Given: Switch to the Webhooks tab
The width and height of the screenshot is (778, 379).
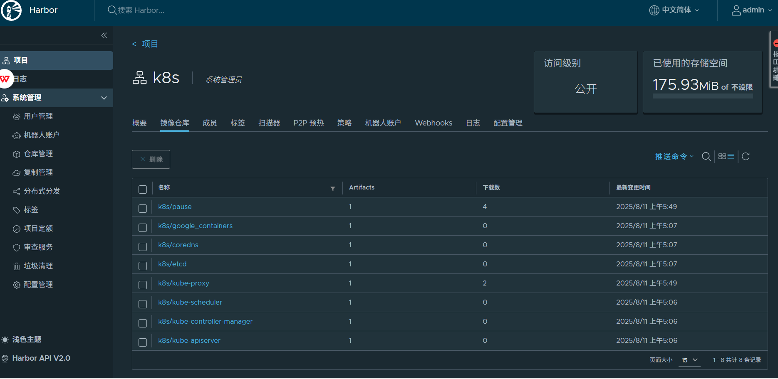Looking at the screenshot, I should [x=434, y=123].
